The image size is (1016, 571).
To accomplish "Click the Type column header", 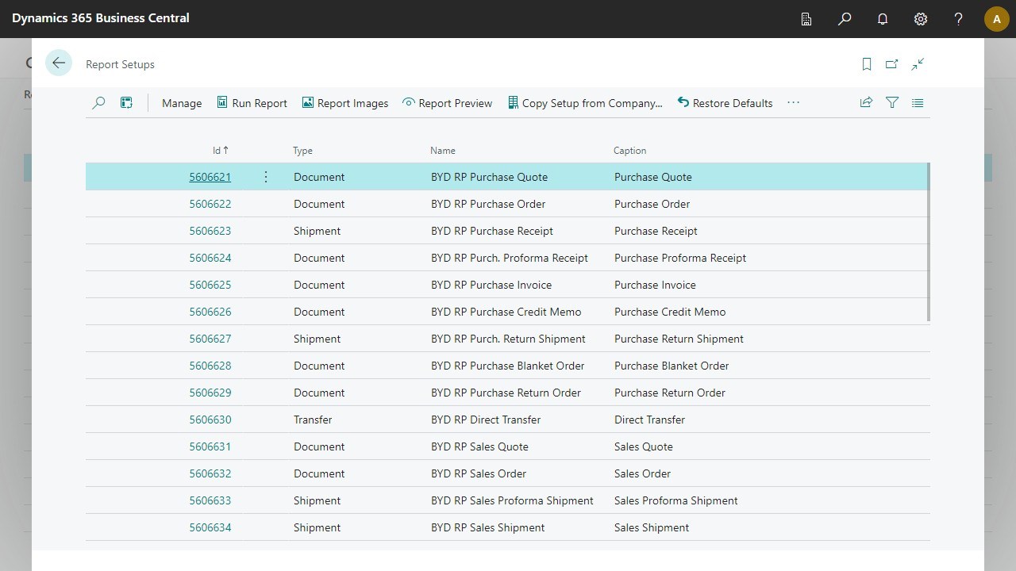I will click(302, 151).
